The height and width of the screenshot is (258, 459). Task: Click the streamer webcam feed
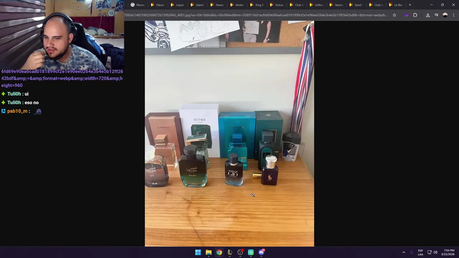pos(62,35)
